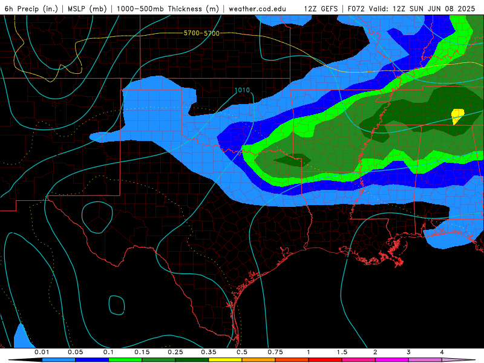Click the 'MSLP (mb)' header label

87,8
